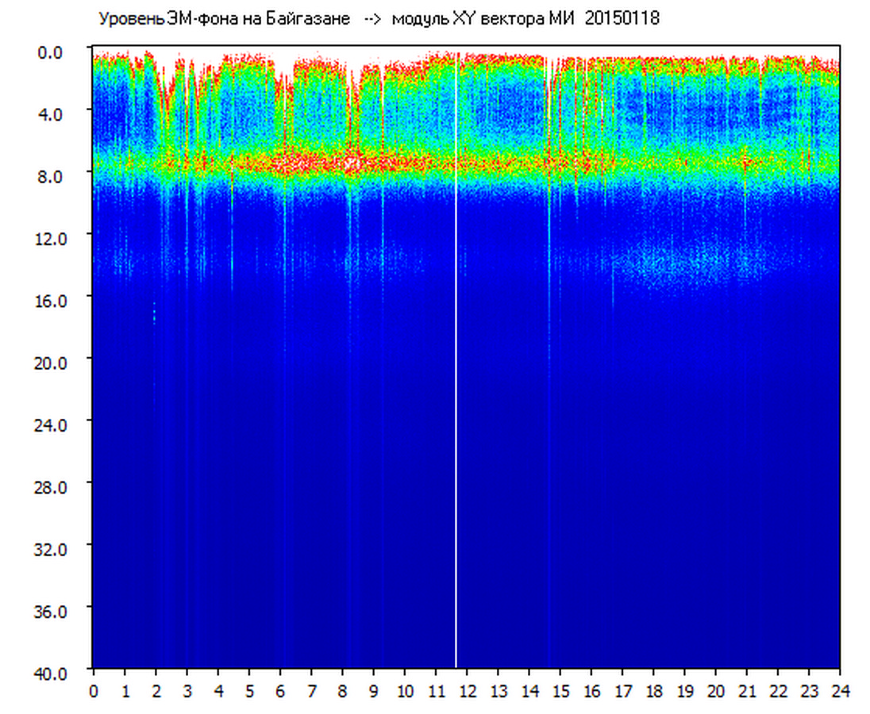Select hour 6 on the horizontal axis
The width and height of the screenshot is (870, 714).
pos(280,691)
